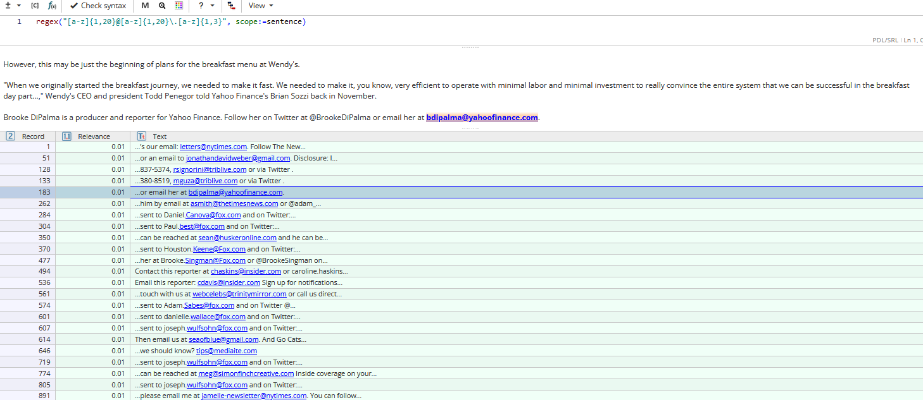
Task: Open the help question-mark dropdown
Action: tap(203, 6)
